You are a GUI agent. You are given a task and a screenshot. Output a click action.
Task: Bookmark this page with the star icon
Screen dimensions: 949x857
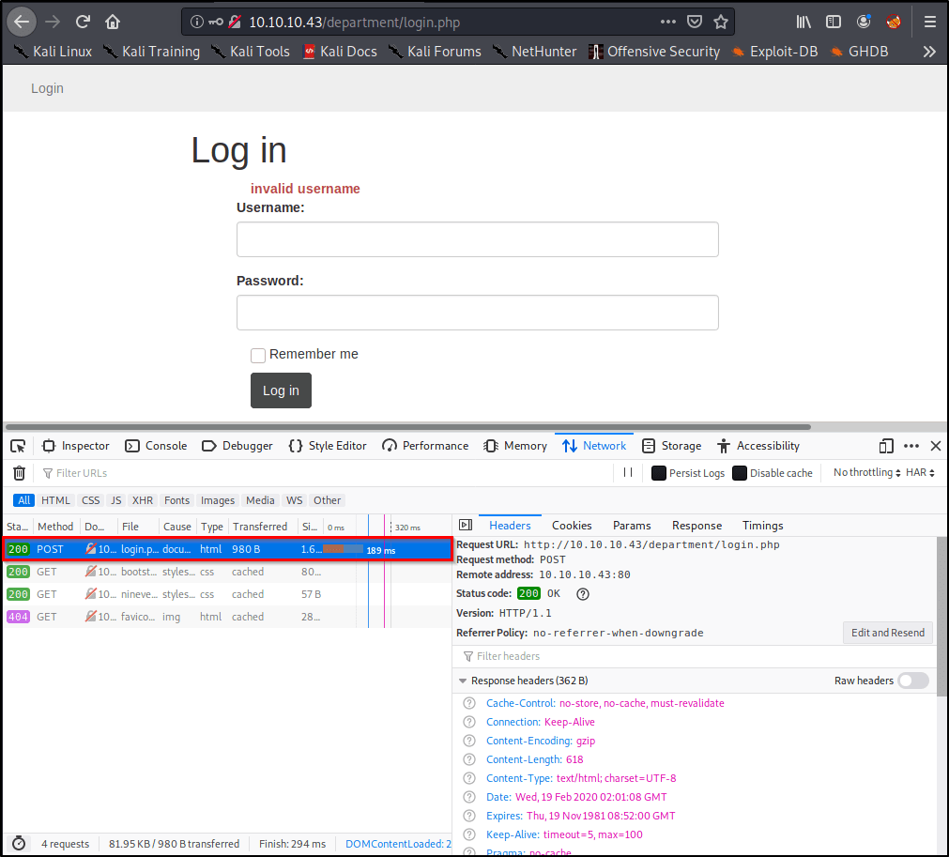pos(720,22)
